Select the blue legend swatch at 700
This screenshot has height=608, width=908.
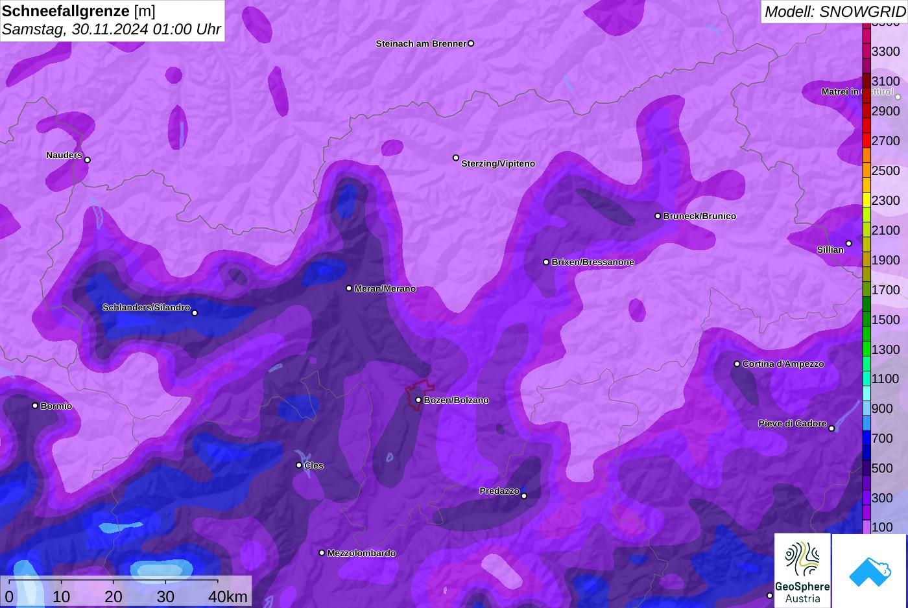pyautogui.click(x=866, y=438)
